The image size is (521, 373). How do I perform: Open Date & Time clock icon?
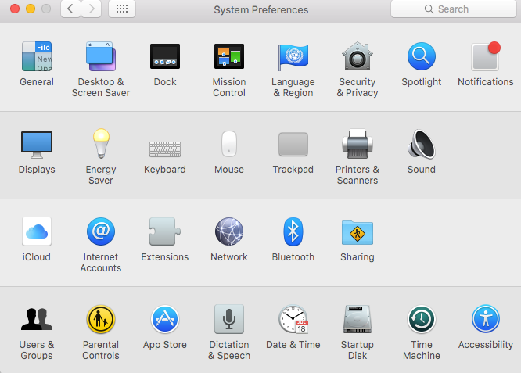click(x=293, y=319)
